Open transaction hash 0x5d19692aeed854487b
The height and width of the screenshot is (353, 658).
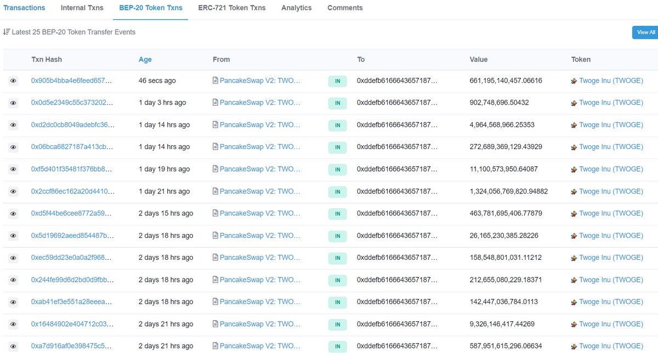(72, 236)
